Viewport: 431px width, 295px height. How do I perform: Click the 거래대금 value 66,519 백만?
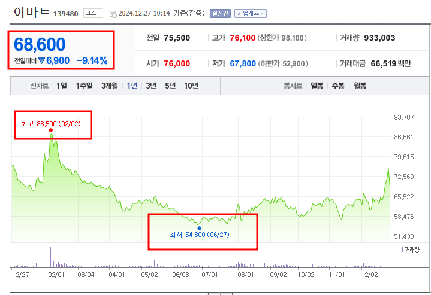391,63
